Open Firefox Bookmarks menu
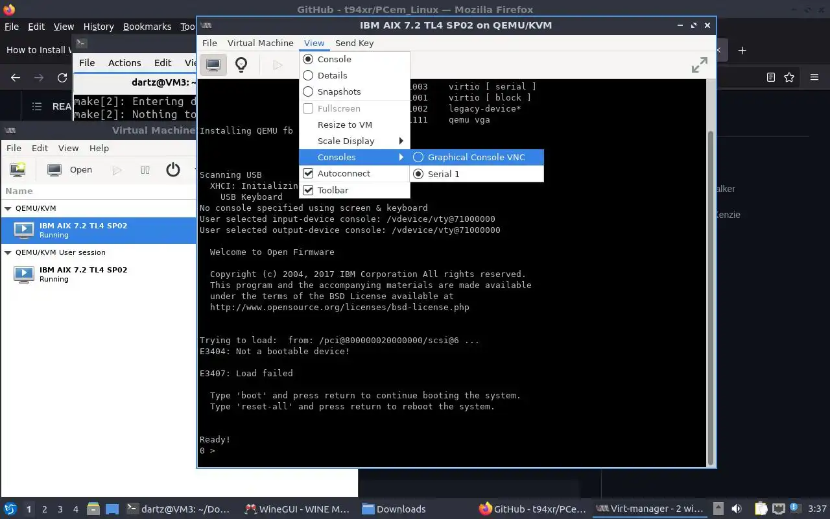Screen dimensions: 830x519 coord(147,27)
